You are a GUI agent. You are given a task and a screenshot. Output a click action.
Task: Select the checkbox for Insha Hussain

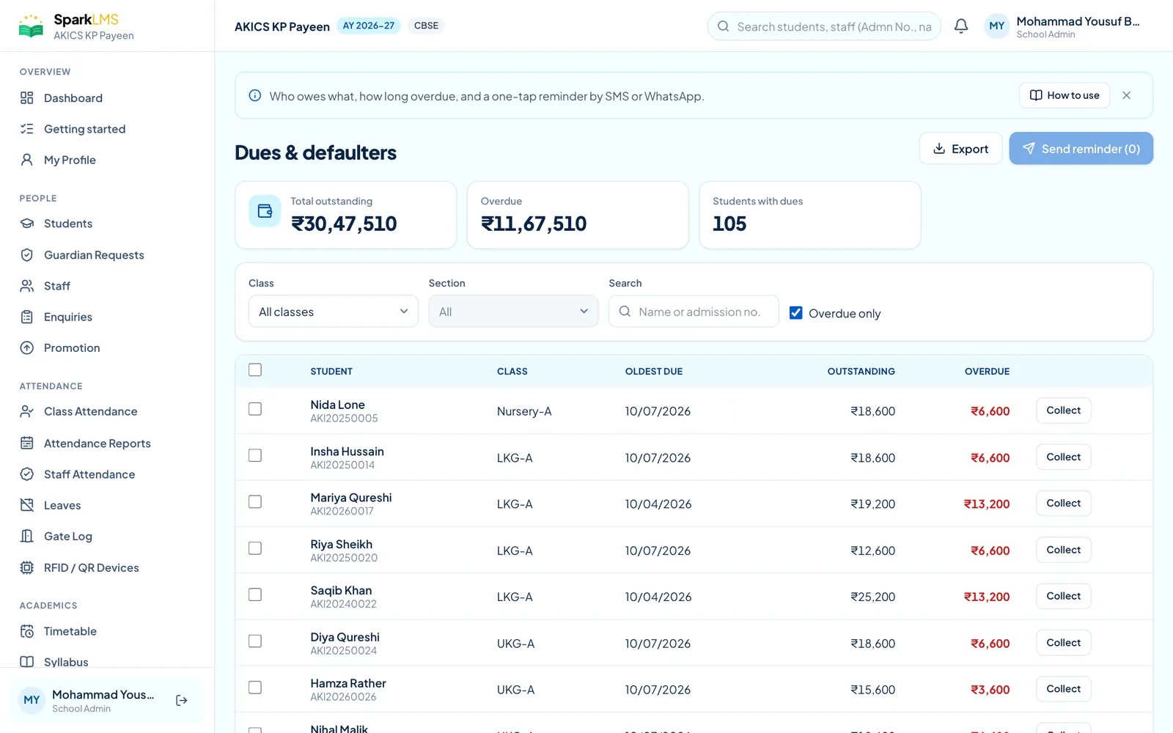click(x=255, y=456)
